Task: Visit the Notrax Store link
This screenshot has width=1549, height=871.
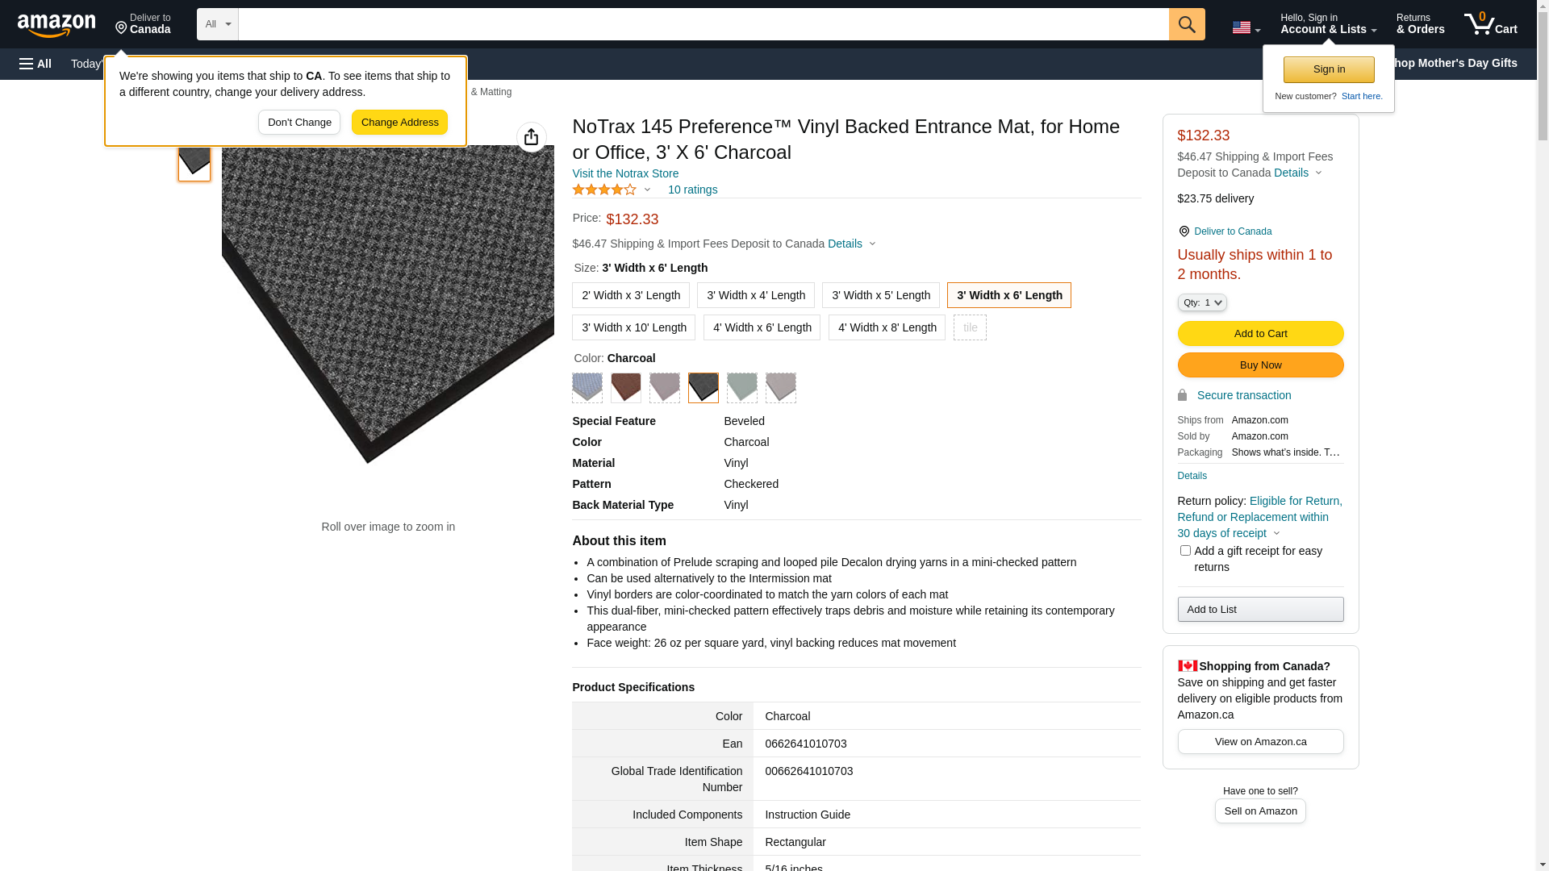Action: click(625, 173)
